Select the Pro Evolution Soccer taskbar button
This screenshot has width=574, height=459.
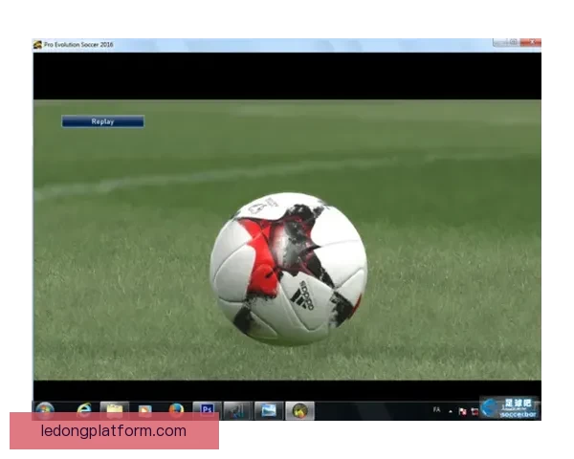299,410
